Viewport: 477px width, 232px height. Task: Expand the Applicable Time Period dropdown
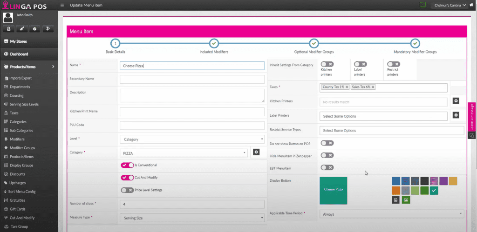tap(391, 214)
